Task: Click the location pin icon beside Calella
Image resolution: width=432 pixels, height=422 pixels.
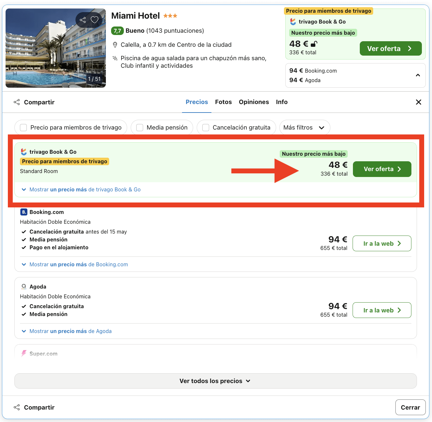Action: pos(115,44)
